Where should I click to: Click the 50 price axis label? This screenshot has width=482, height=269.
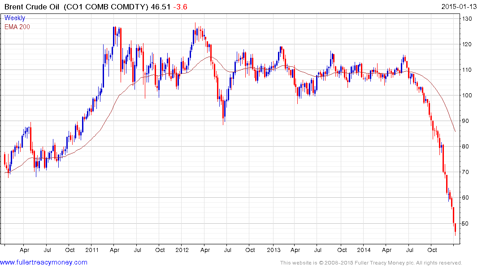click(x=465, y=224)
